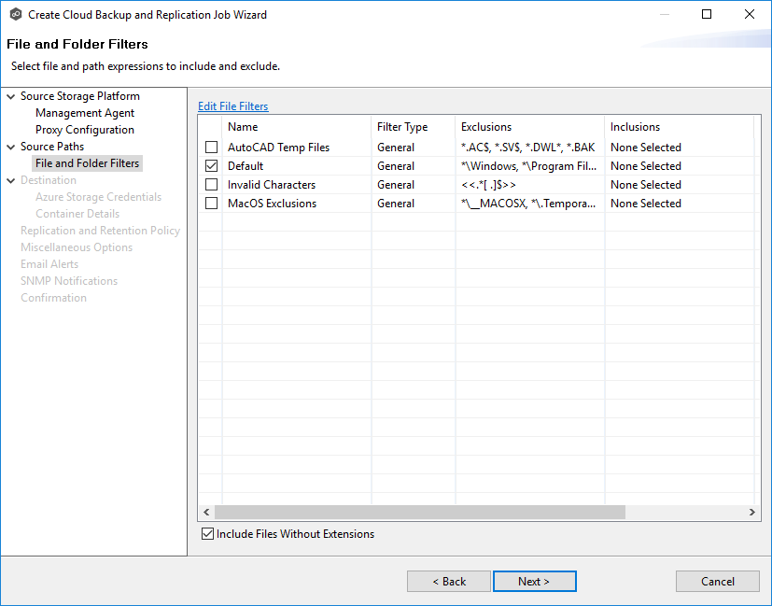Screen dimensions: 772x606
Task: Toggle Include Files Without Extensions
Action: click(207, 534)
